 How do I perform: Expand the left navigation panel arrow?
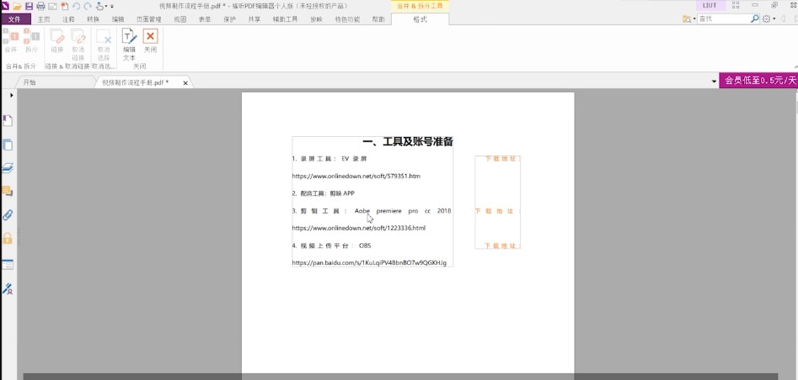pyautogui.click(x=11, y=95)
